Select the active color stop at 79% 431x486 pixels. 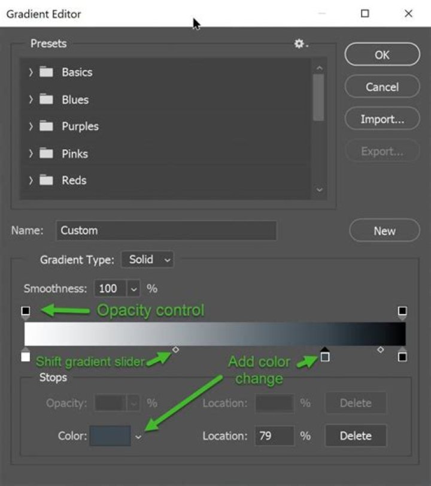324,356
